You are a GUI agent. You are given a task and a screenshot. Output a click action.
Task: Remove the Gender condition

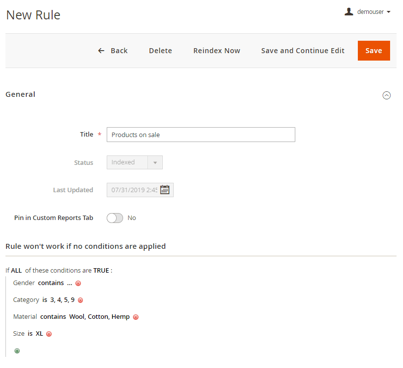(78, 284)
